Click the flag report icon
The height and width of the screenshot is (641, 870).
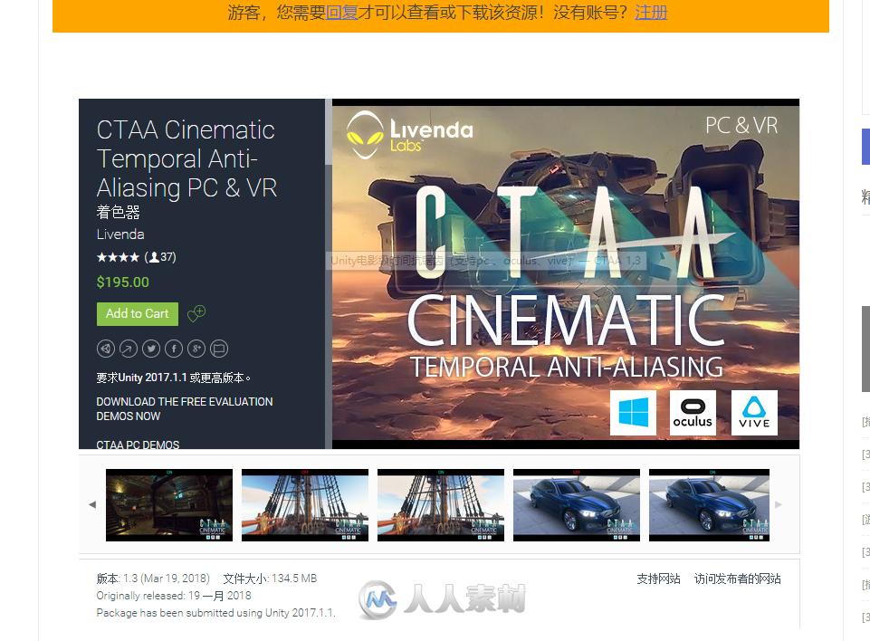[219, 349]
